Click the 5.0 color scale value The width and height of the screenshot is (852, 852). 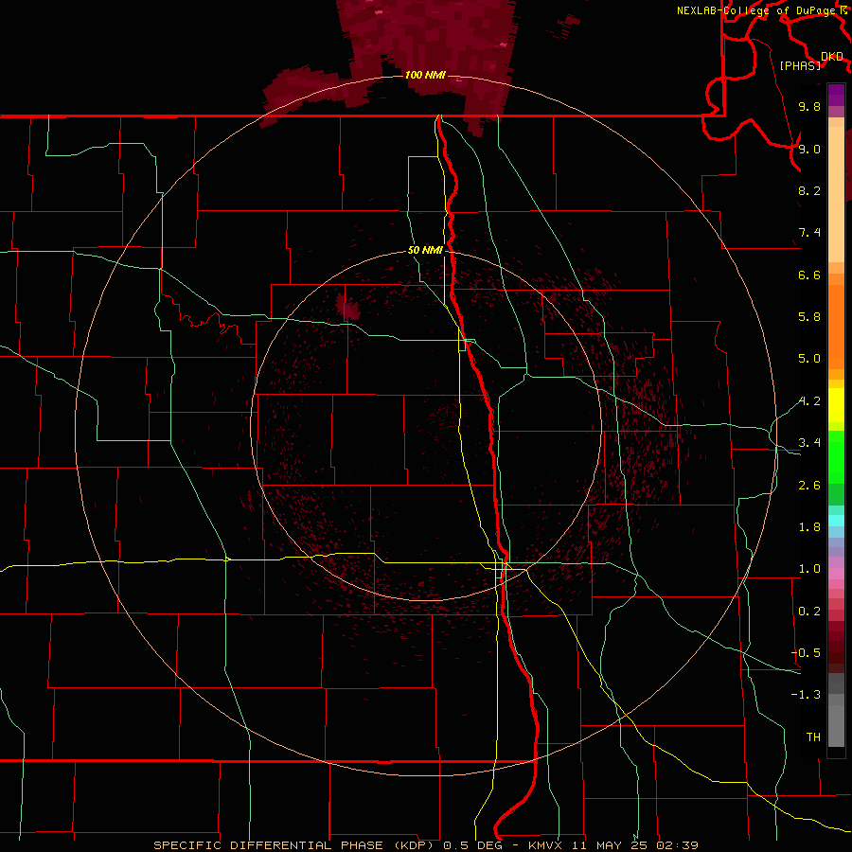(x=809, y=359)
